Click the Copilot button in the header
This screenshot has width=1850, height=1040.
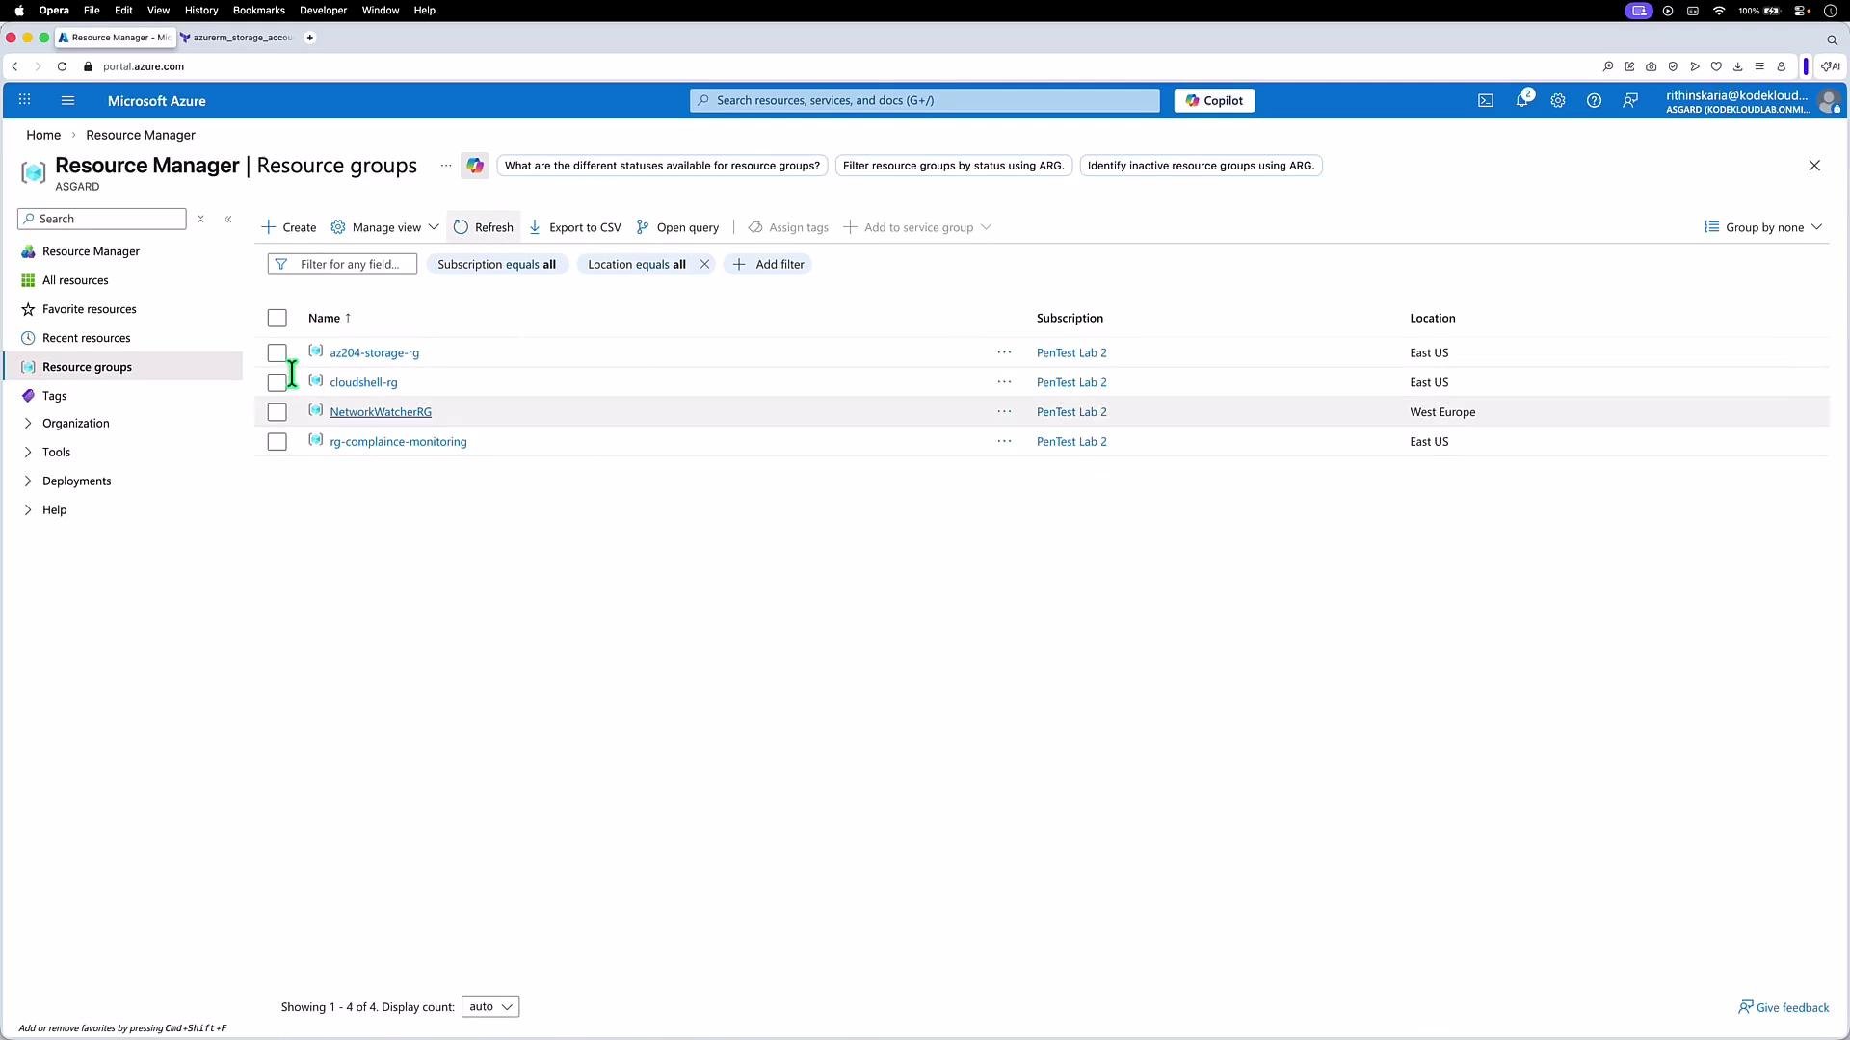point(1214,100)
